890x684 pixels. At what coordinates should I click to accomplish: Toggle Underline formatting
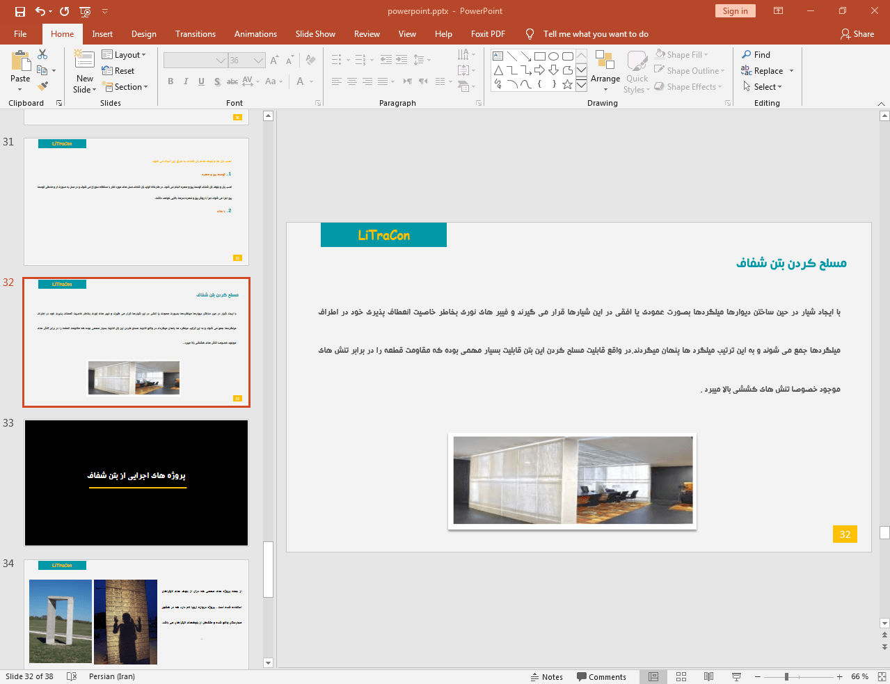201,81
